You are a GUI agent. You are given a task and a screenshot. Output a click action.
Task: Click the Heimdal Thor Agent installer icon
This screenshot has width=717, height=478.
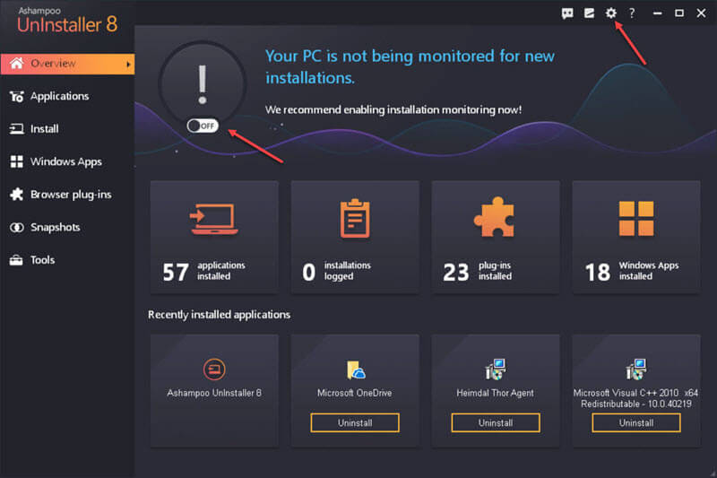click(496, 369)
